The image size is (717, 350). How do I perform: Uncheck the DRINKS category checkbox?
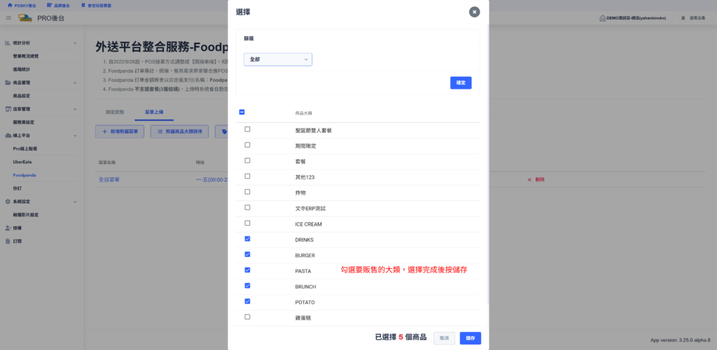point(247,239)
